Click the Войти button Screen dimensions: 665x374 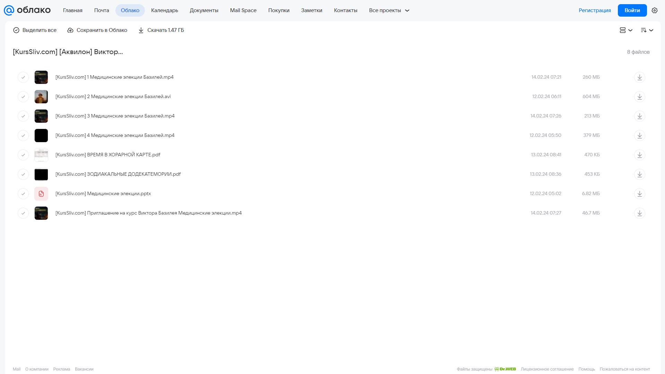(x=632, y=10)
